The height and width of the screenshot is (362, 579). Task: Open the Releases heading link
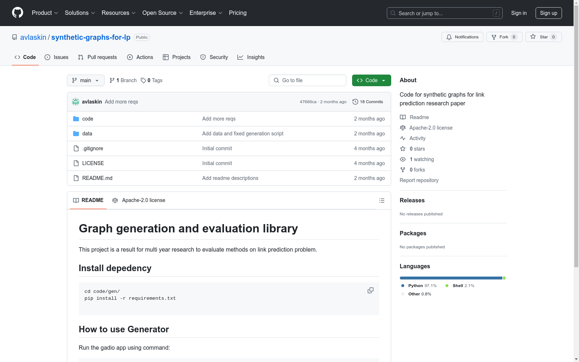click(x=412, y=200)
